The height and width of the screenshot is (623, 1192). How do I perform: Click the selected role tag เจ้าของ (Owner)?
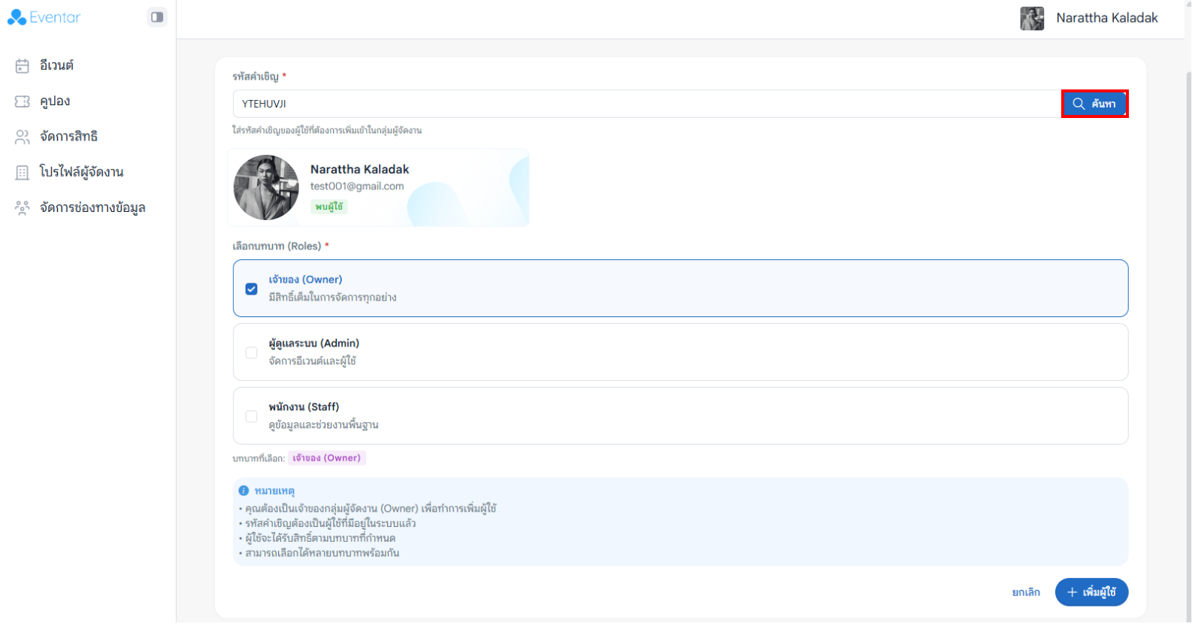(327, 458)
